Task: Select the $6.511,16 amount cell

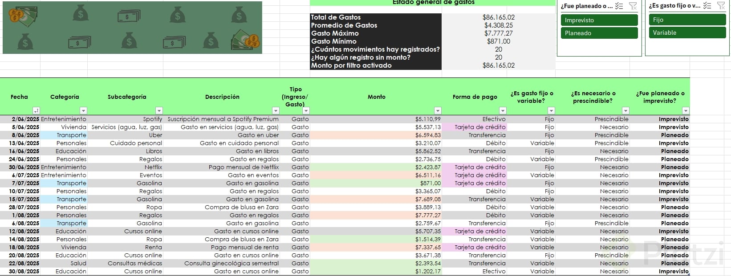Action: (376, 175)
